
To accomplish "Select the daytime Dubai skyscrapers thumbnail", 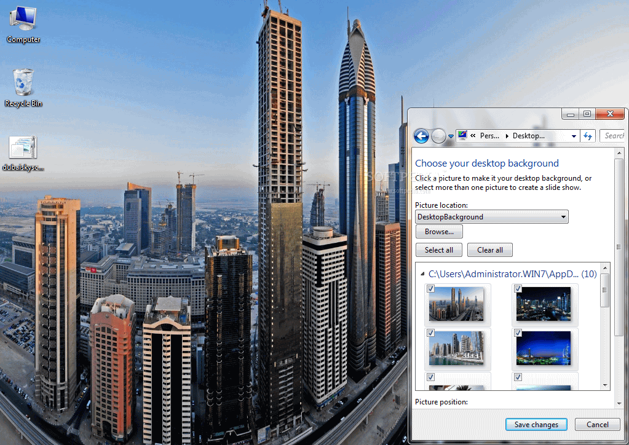I will [x=456, y=304].
